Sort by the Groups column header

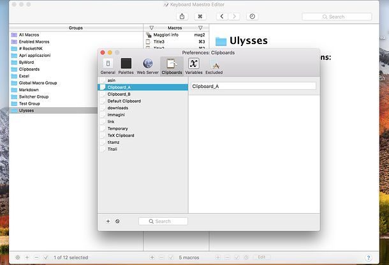pos(76,28)
